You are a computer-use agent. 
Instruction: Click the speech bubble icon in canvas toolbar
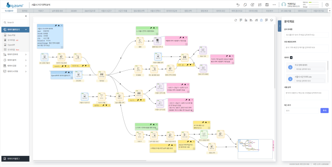(271, 20)
